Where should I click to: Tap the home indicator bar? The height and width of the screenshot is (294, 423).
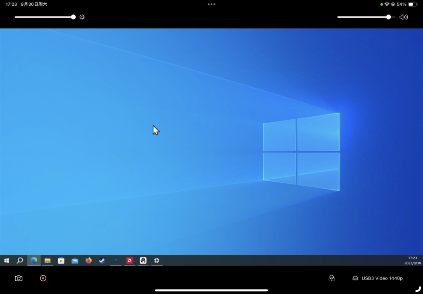click(211, 291)
